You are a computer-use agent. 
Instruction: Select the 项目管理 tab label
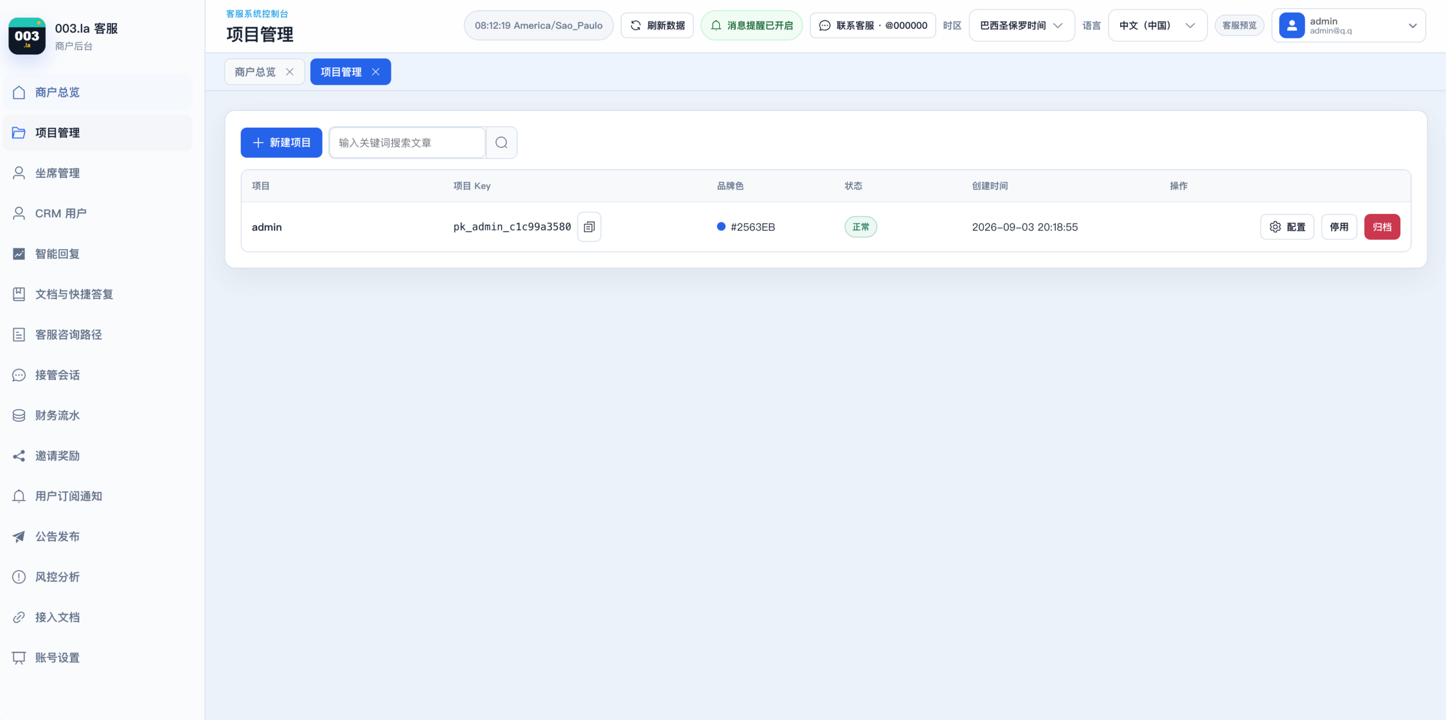click(341, 72)
